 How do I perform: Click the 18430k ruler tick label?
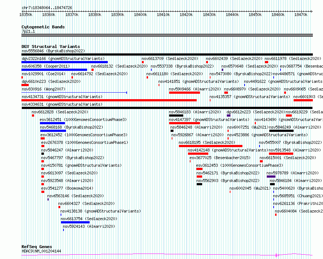[x=209, y=15]
